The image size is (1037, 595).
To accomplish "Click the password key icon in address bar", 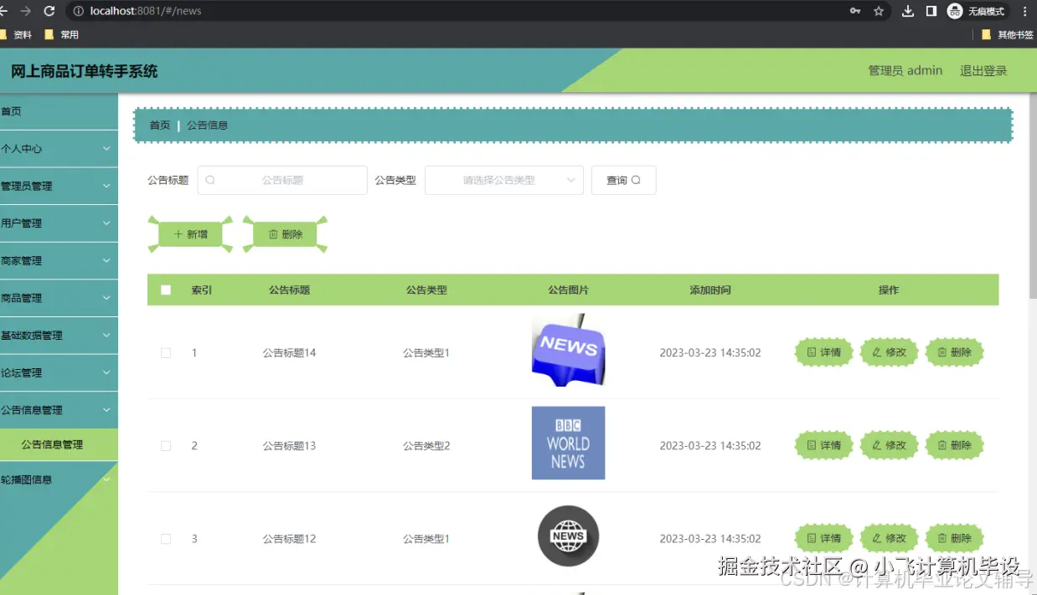I will (x=855, y=11).
